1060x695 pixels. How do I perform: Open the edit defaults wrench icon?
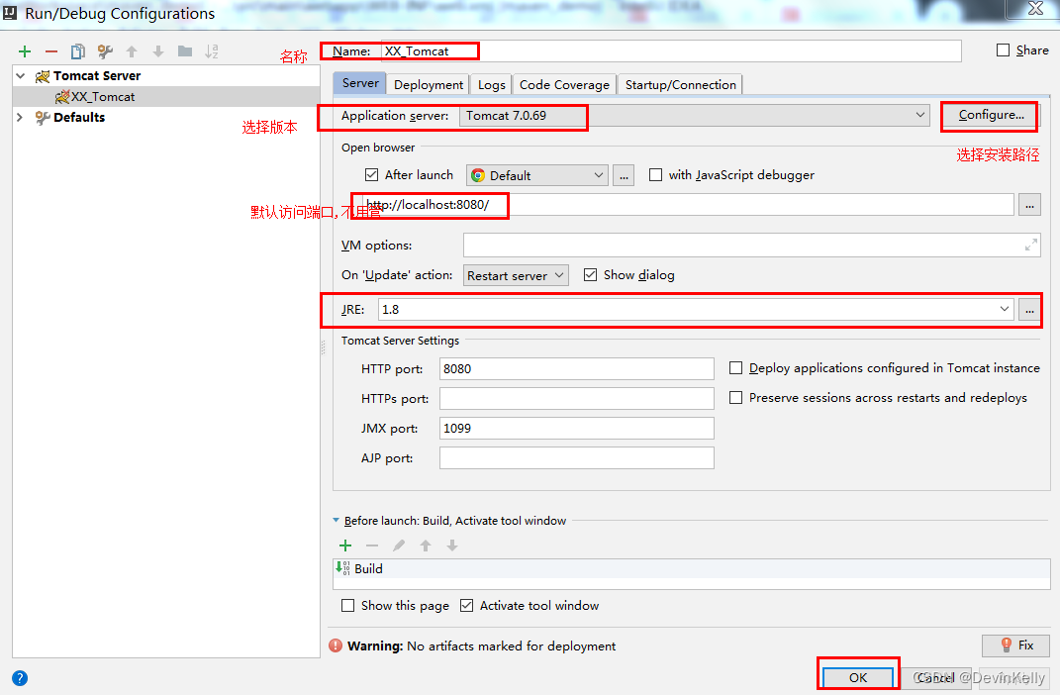(x=105, y=51)
